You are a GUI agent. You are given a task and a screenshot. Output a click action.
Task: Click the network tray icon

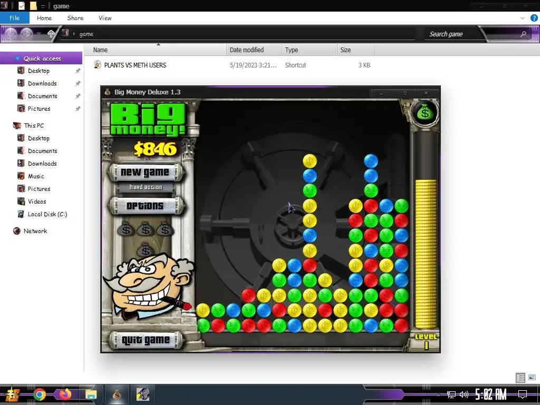point(451,394)
